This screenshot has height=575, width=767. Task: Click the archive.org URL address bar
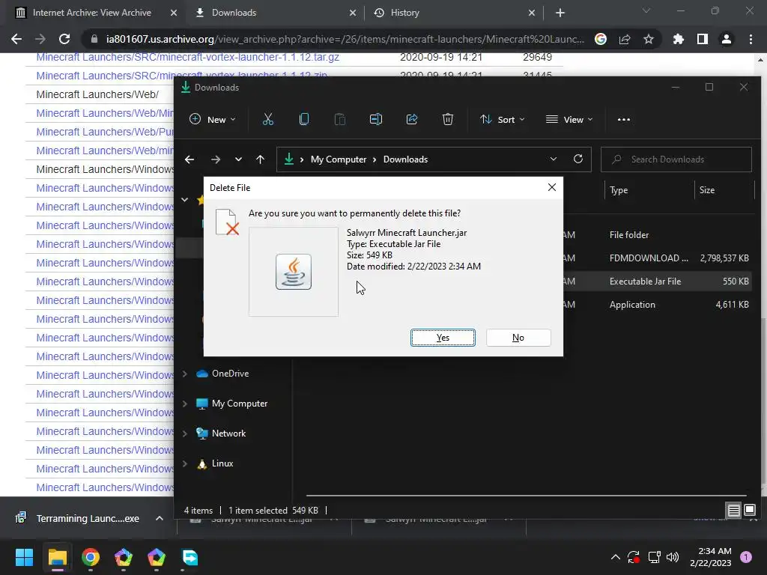pos(345,39)
